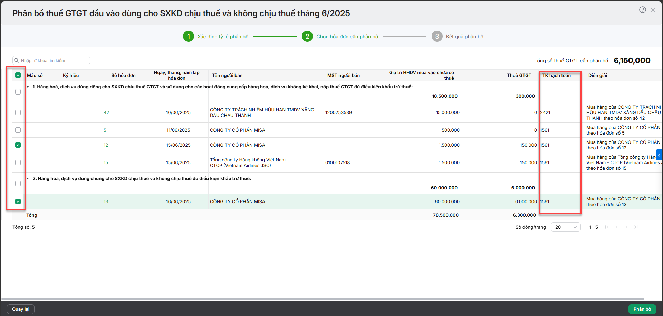Screen dimensions: 663x316
Task: Open the help question mark icon
Action: [642, 10]
